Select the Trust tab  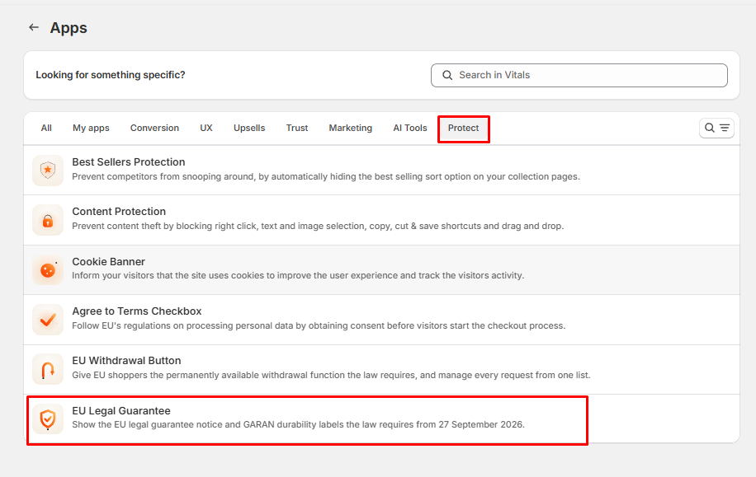click(297, 128)
